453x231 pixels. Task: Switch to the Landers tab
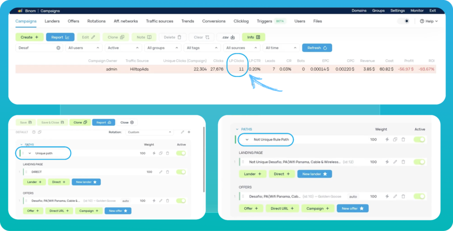[x=52, y=21]
